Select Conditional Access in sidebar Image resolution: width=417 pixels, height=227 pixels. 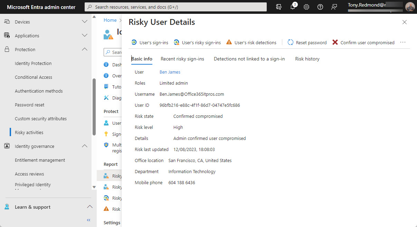coord(34,77)
